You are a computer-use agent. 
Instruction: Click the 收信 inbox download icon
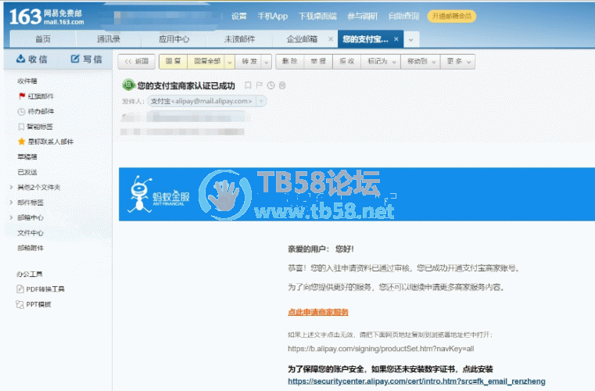tap(20, 59)
